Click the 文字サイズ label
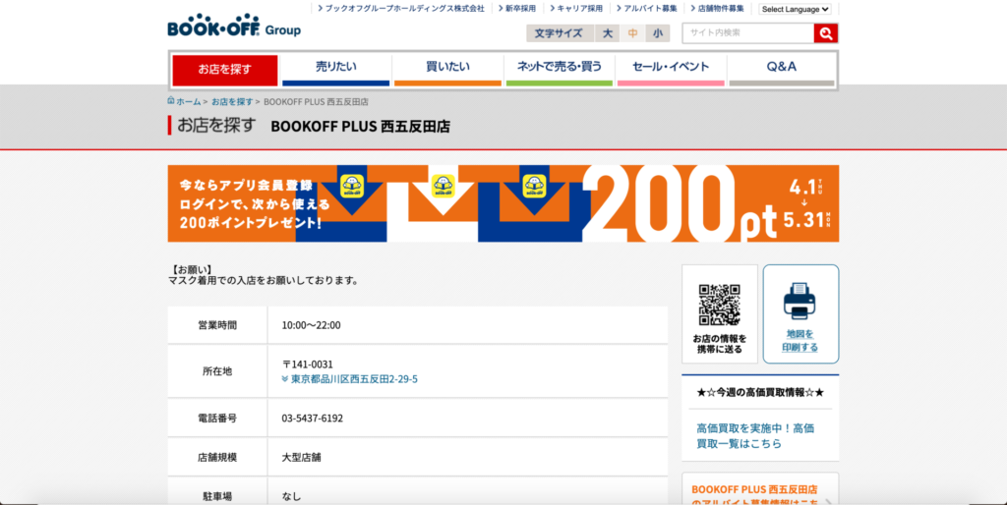Viewport: 1007px width, 505px height. point(559,33)
